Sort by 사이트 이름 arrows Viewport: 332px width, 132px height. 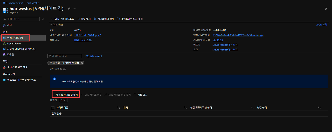[x=119, y=107]
